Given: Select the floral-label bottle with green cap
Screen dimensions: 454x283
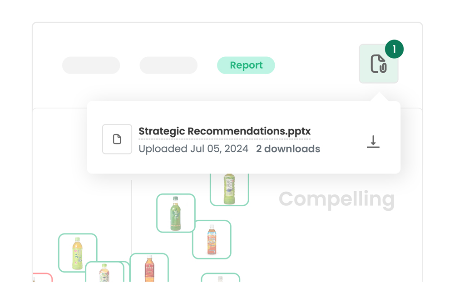Looking at the screenshot, I should [x=104, y=273].
